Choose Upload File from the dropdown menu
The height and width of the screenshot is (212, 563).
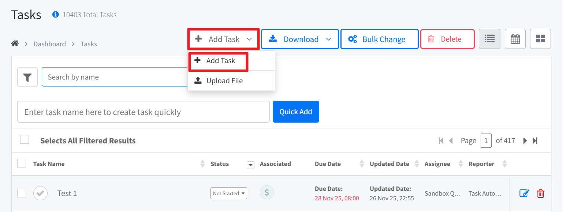[224, 81]
